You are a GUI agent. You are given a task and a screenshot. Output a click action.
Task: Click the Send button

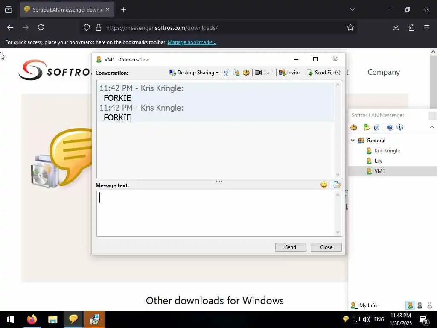coord(290,247)
